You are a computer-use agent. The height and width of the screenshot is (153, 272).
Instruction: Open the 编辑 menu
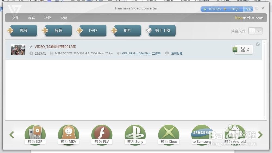coord(32,18)
